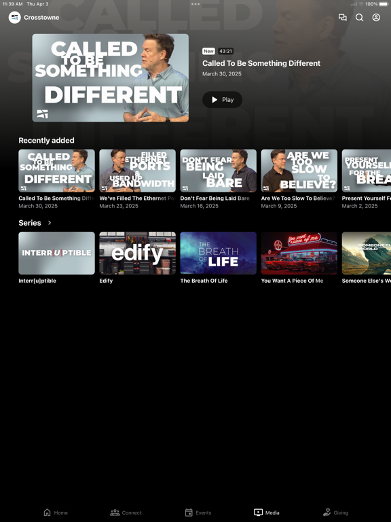Tap the 'Don't Fear Being Laid Bare' title
The image size is (391, 522).
click(215, 198)
